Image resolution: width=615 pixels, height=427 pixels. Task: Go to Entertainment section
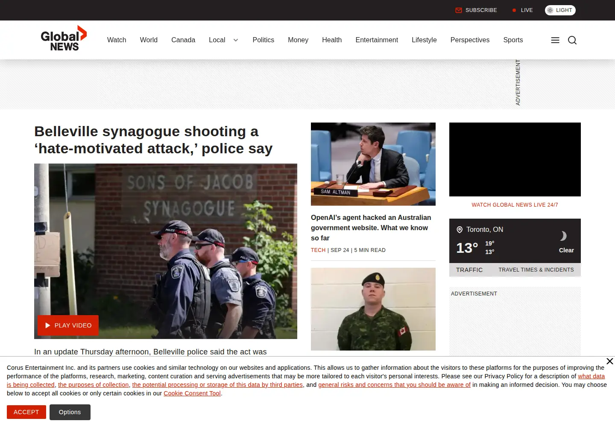click(x=377, y=40)
